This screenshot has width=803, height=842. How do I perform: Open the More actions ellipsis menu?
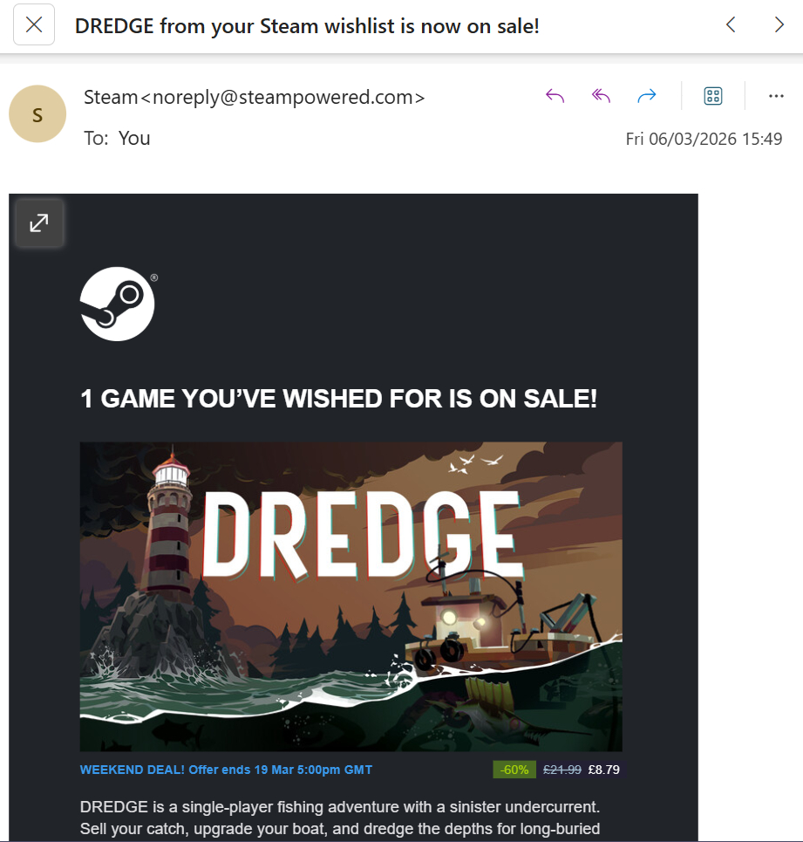(x=776, y=96)
